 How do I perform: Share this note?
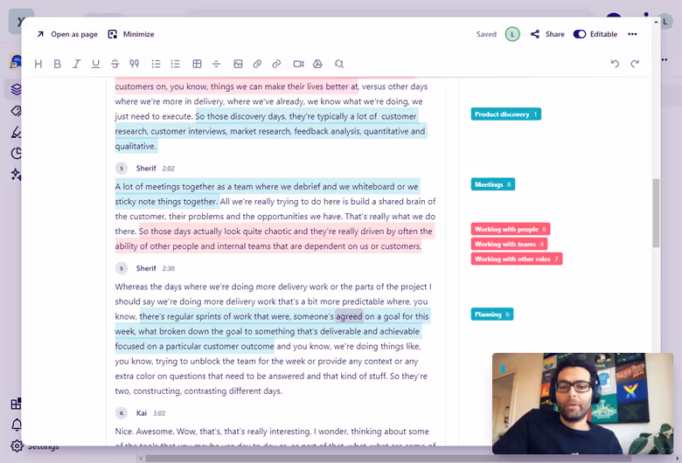(x=547, y=34)
